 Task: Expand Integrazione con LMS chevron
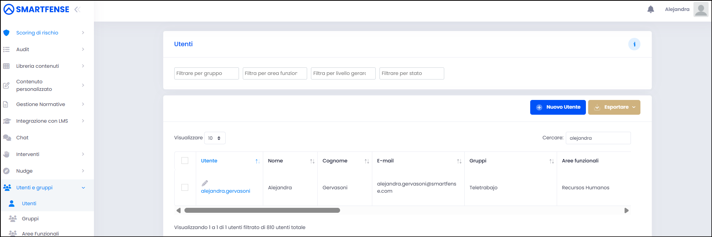pos(83,121)
